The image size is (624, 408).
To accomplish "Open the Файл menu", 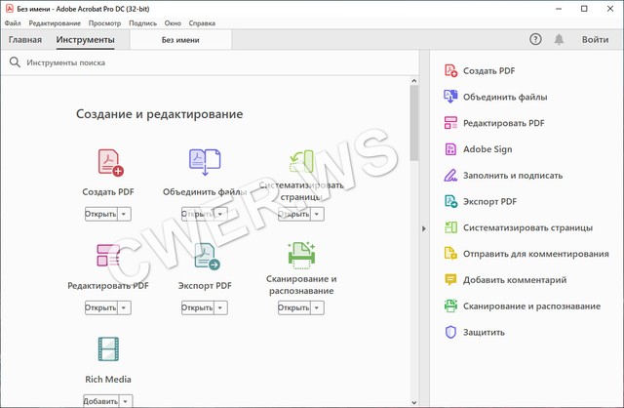I will (x=12, y=22).
